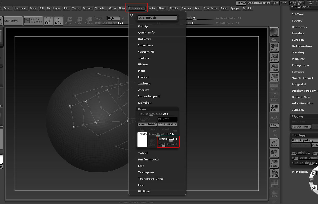Open the Stencil menu
The image size is (318, 204).
162,8
